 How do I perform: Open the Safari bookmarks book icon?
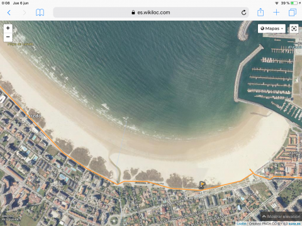point(40,13)
